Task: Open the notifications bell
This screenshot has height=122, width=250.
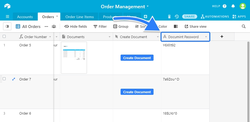Action: coord(233,6)
